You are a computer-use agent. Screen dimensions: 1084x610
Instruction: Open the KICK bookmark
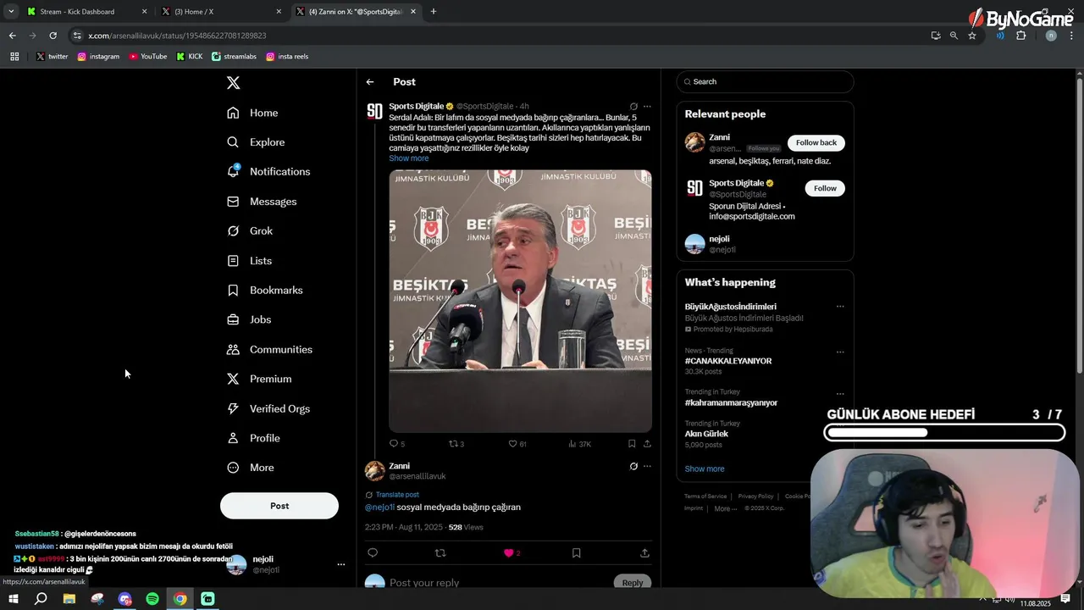(190, 57)
